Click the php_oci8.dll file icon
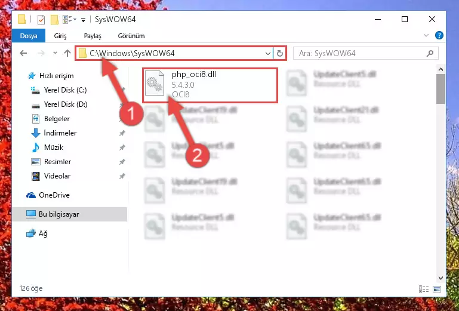 pos(155,83)
